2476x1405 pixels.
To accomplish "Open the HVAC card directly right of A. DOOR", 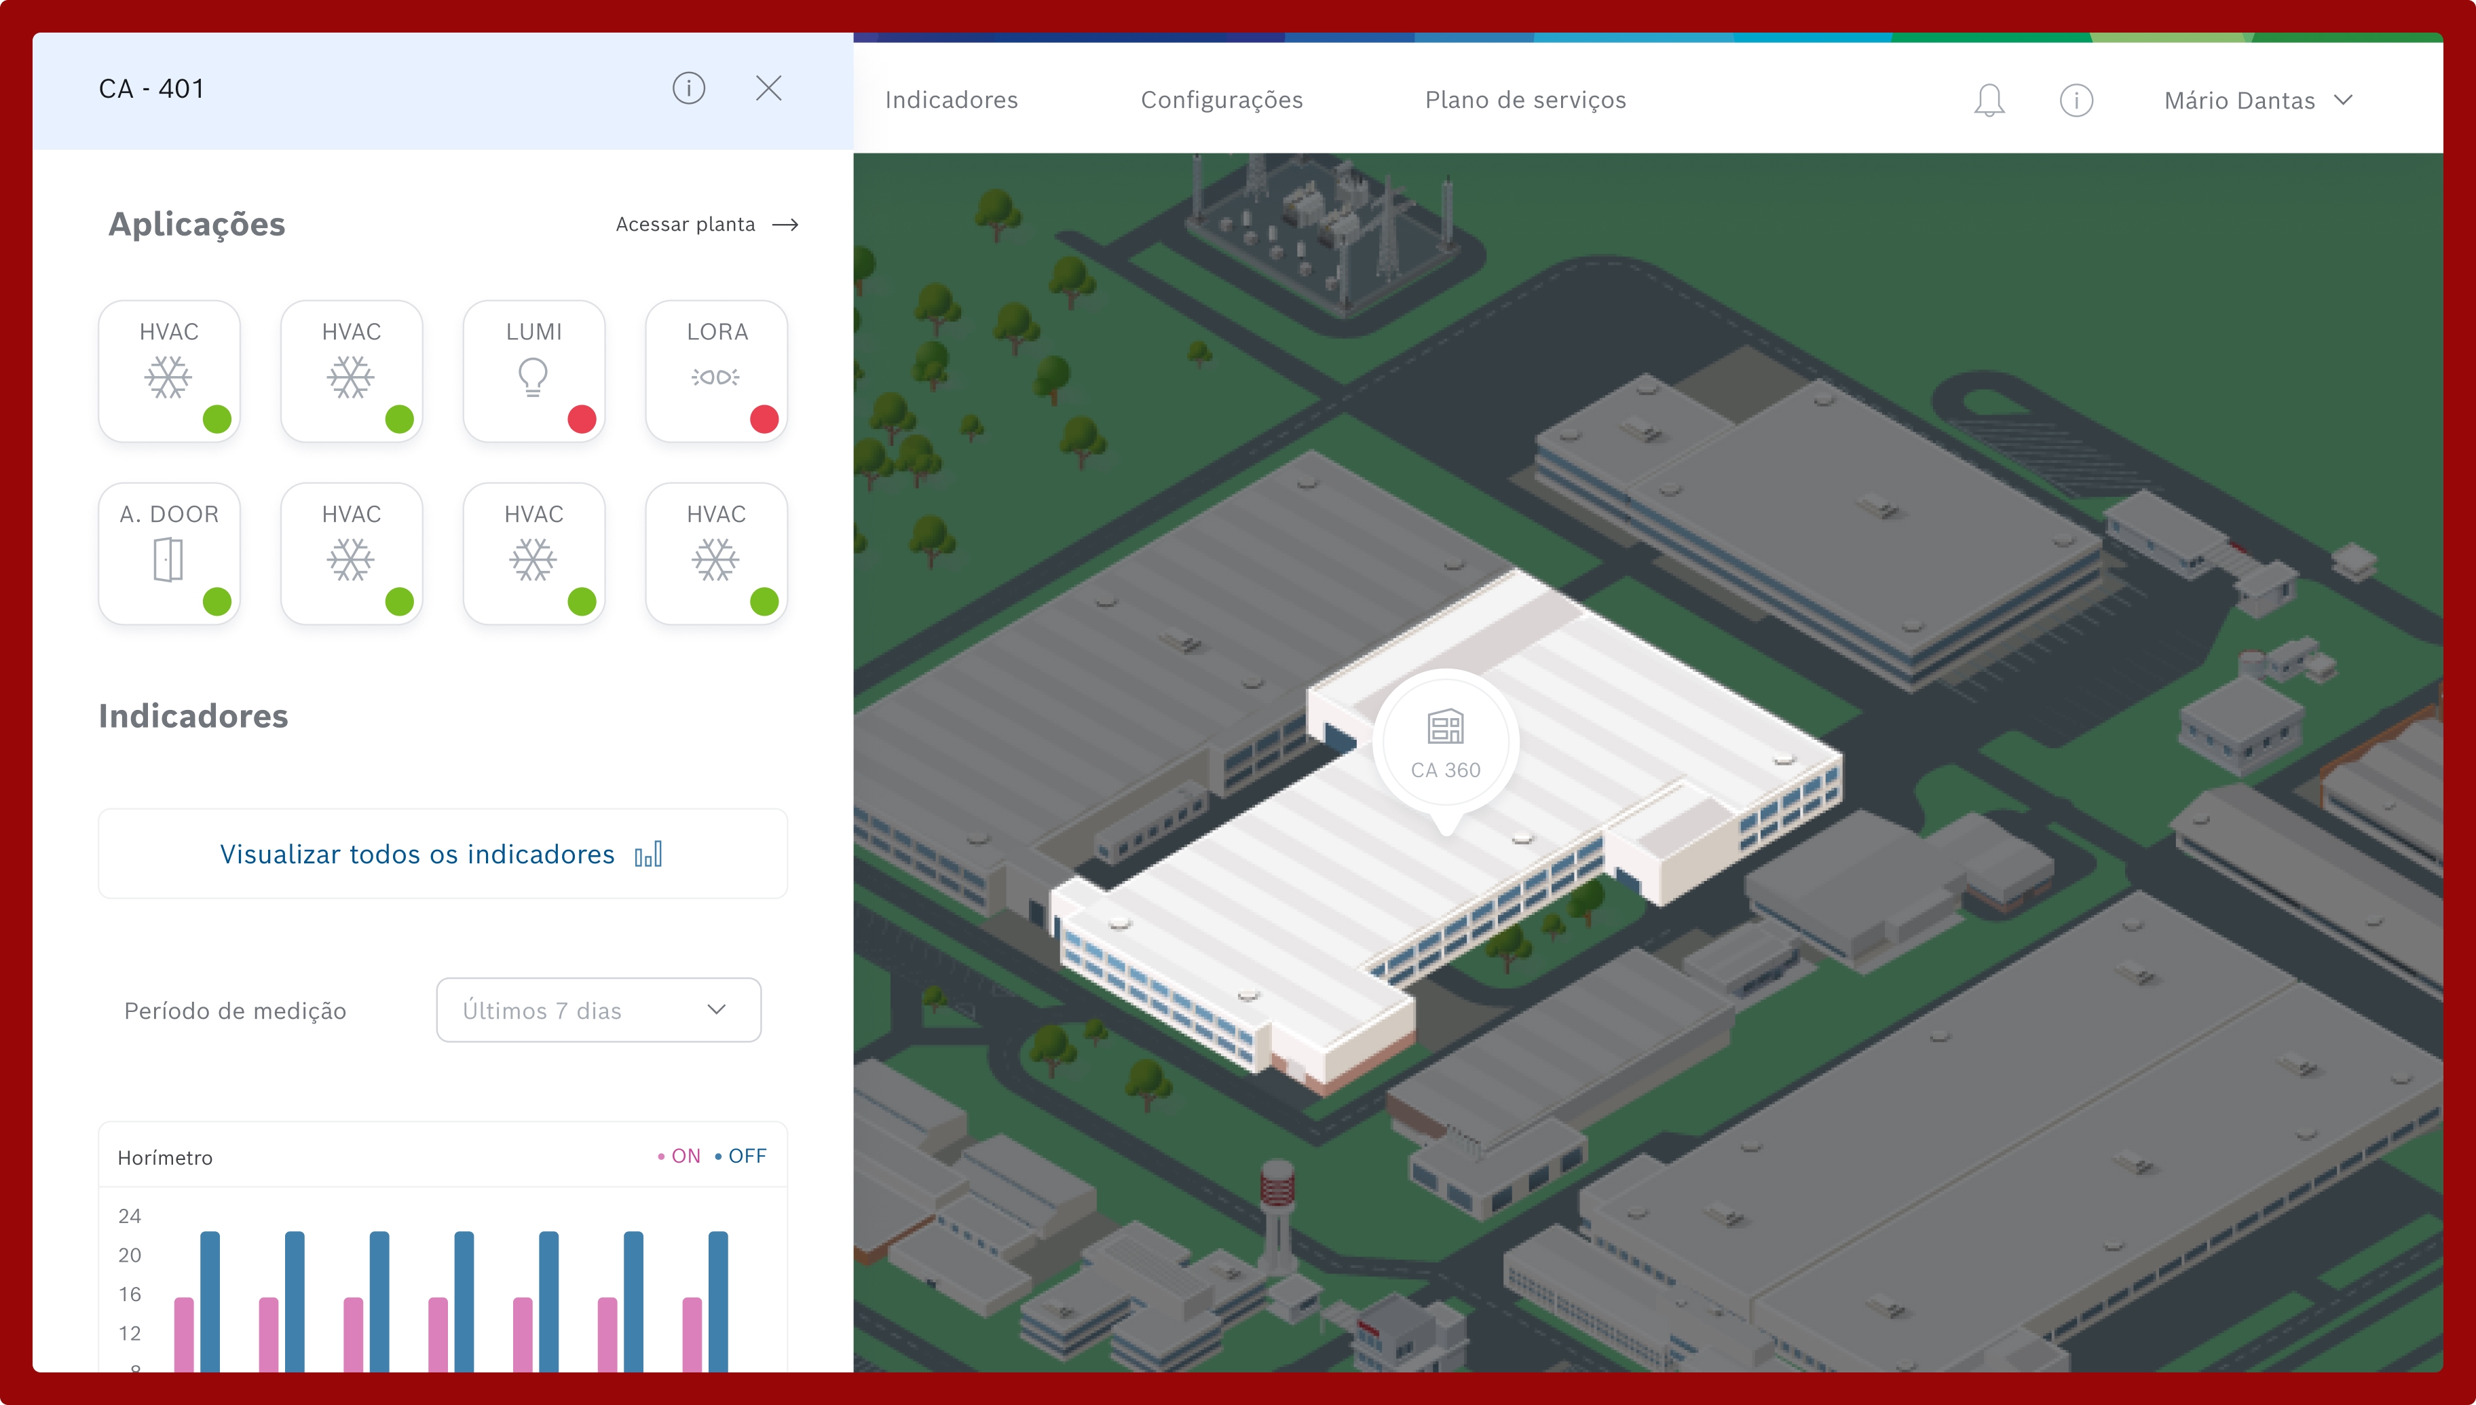I will coord(351,554).
